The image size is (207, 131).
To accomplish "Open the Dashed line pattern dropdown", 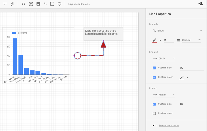I will click(189, 40).
